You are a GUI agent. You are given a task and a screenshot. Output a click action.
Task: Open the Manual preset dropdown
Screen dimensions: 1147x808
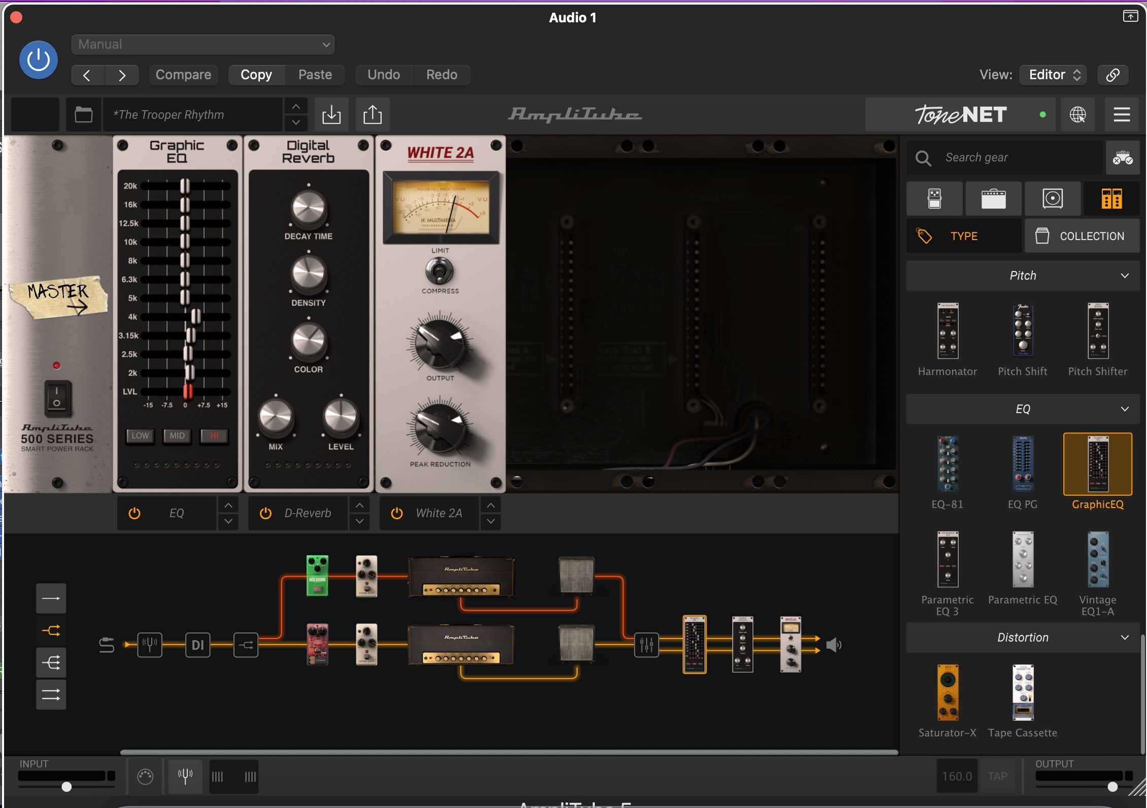pyautogui.click(x=203, y=44)
